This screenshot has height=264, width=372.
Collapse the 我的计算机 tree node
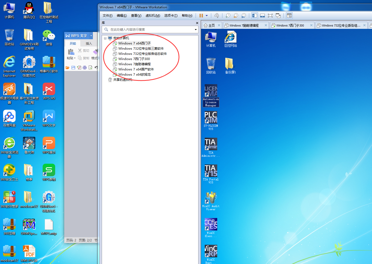[x=105, y=38]
